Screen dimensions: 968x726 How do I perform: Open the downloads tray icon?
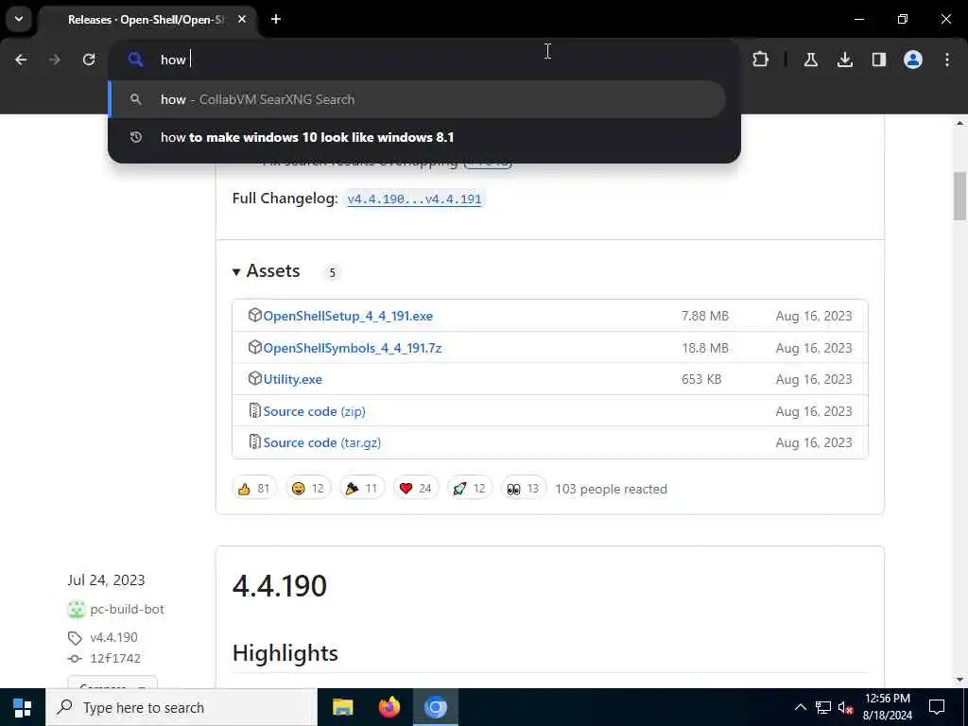tap(845, 60)
